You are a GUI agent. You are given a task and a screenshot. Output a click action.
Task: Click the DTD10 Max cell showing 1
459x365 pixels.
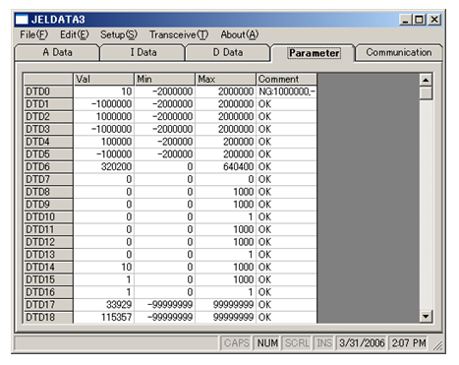coord(226,216)
